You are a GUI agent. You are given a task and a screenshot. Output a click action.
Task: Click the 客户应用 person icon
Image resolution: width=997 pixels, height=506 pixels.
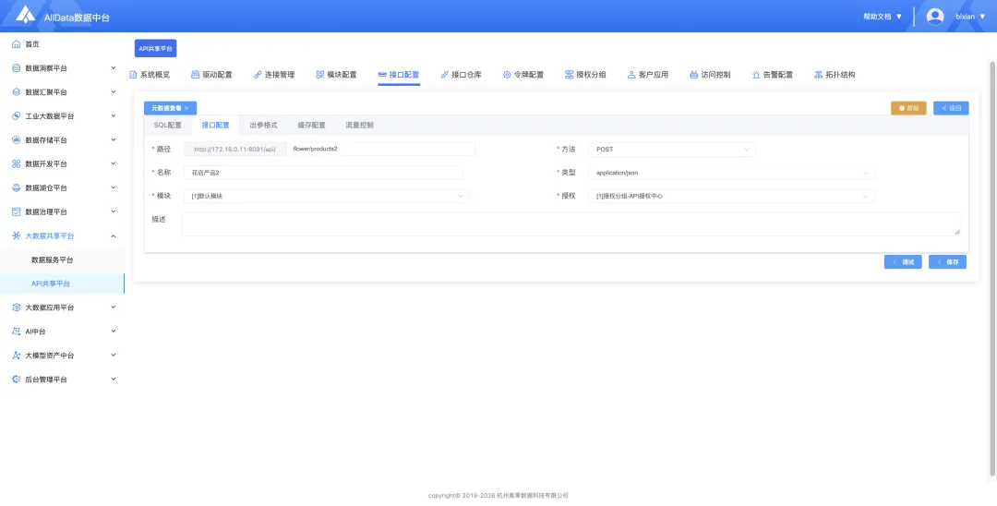click(x=631, y=75)
